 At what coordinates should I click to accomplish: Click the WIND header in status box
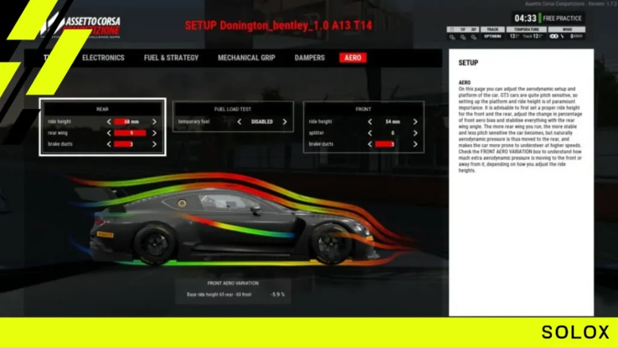tap(567, 30)
